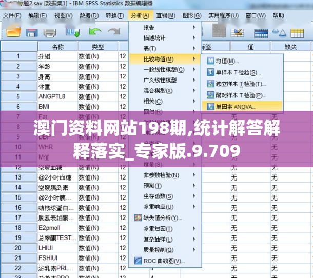Open the 图形(G) menu
This screenshot has width=313, height=278.
[x=192, y=15]
